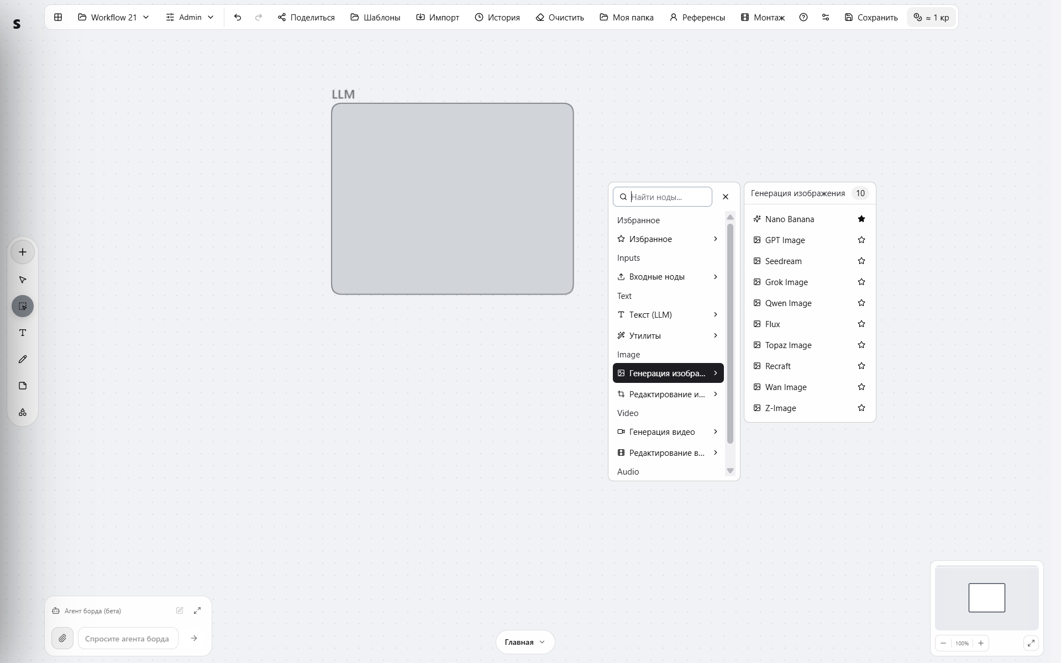
Task: Pick the pencil drawing tool
Action: click(x=23, y=359)
